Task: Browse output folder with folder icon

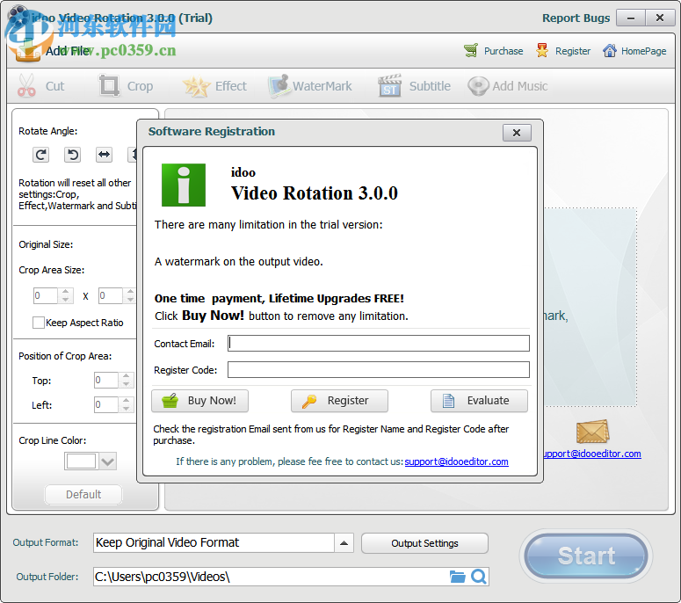Action: pos(457,577)
